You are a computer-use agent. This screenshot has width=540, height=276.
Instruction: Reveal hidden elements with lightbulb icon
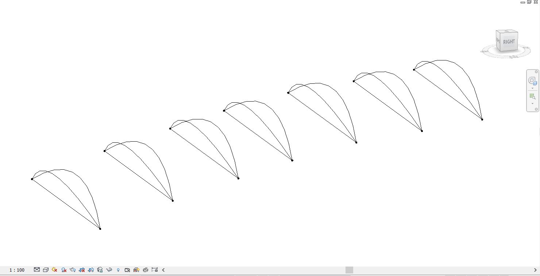click(x=118, y=270)
